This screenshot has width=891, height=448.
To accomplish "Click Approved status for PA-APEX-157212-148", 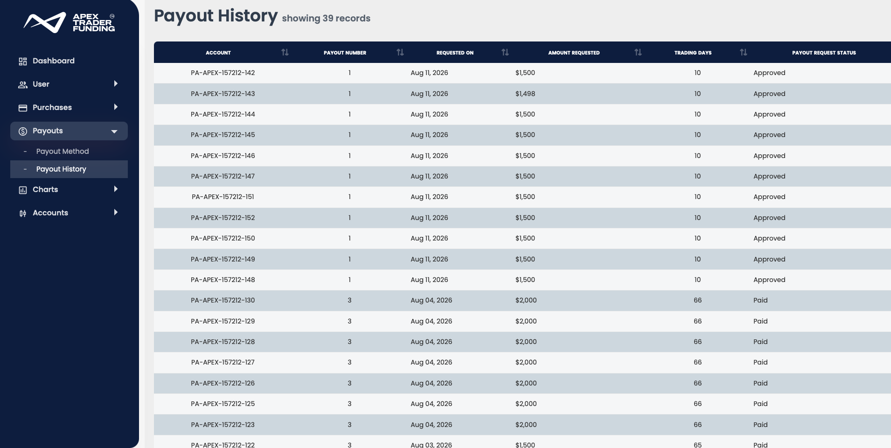I will [x=769, y=280].
